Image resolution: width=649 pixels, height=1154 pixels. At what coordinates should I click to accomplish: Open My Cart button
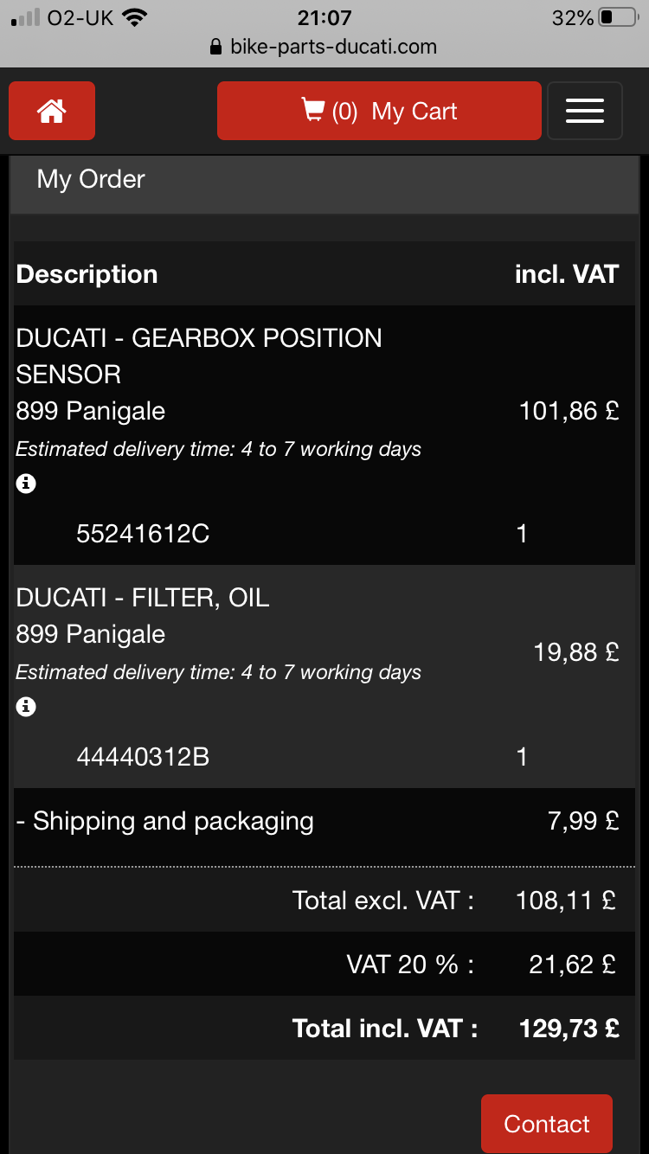pyautogui.click(x=379, y=111)
